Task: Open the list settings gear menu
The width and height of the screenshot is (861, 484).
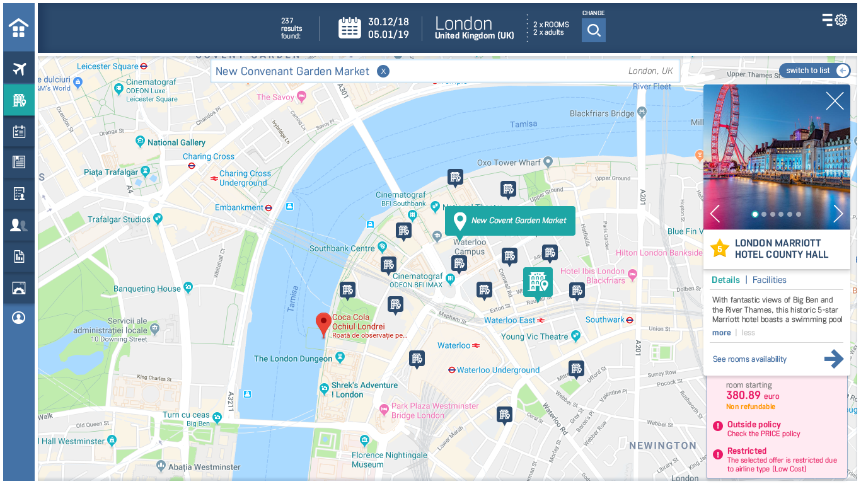Action: pos(835,20)
